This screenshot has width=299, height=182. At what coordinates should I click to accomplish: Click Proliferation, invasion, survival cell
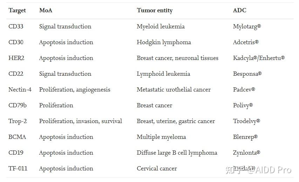click(80, 121)
